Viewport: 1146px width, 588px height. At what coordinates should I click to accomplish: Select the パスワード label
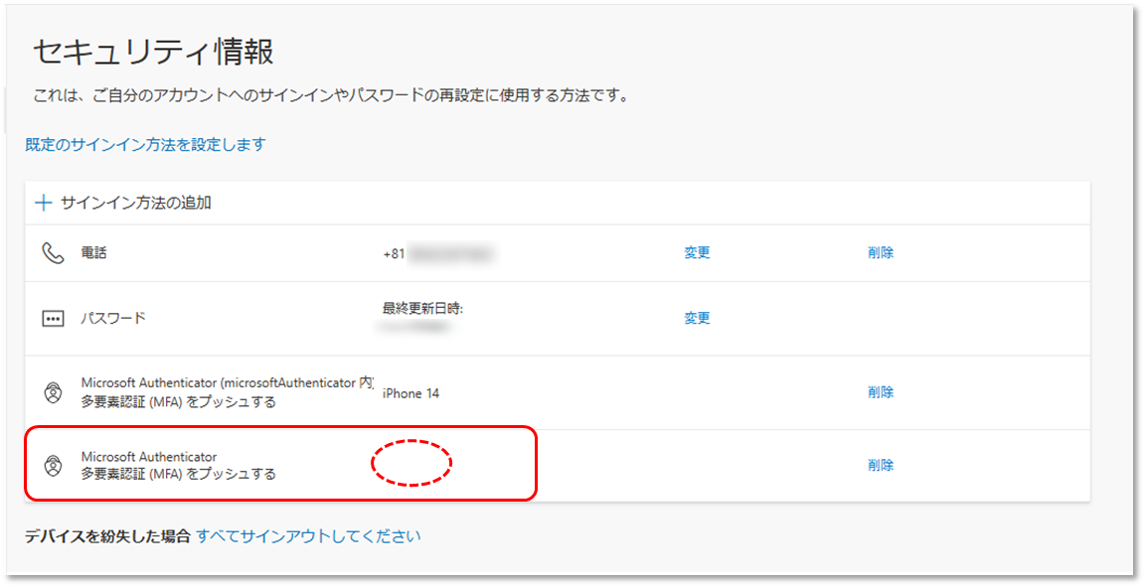113,319
